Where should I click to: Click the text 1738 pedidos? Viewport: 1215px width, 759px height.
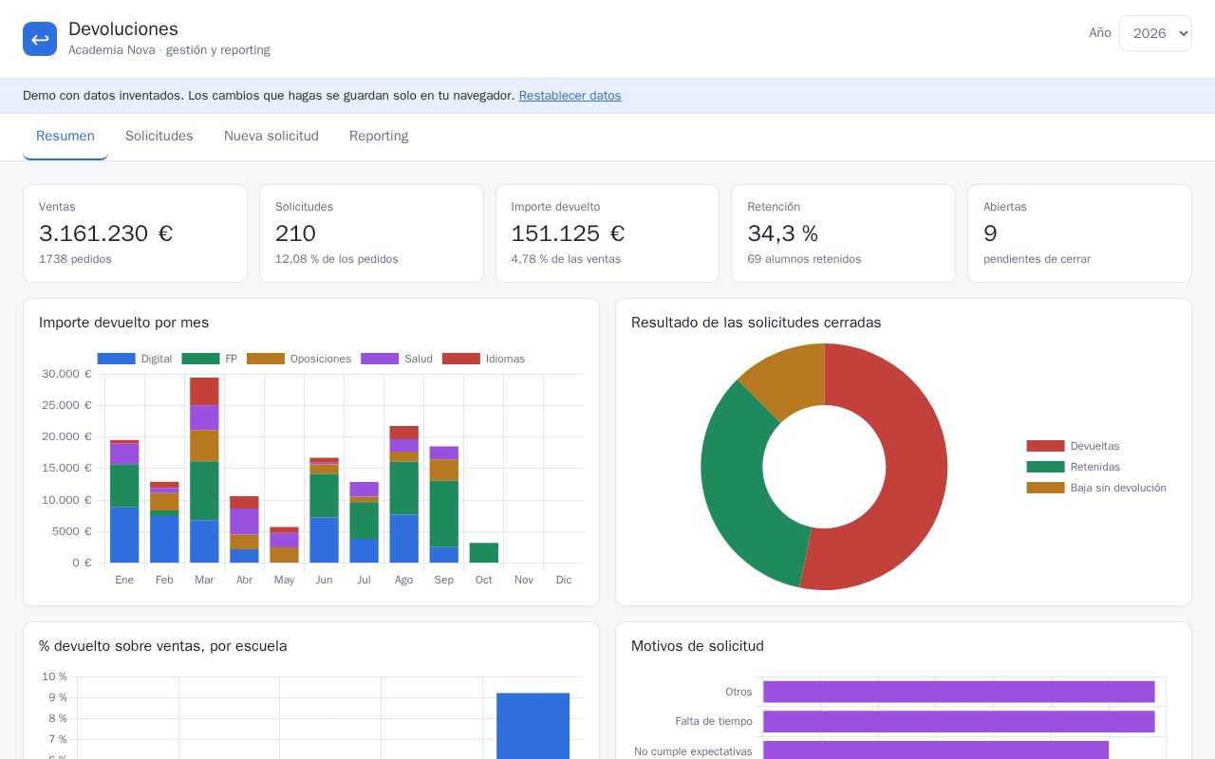pos(75,259)
